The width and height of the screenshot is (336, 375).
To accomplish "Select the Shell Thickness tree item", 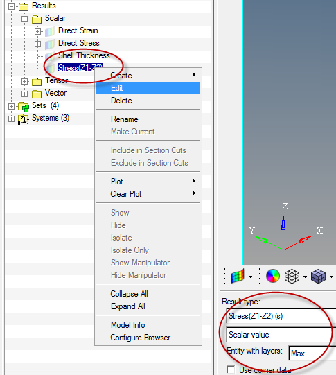I will (x=84, y=55).
